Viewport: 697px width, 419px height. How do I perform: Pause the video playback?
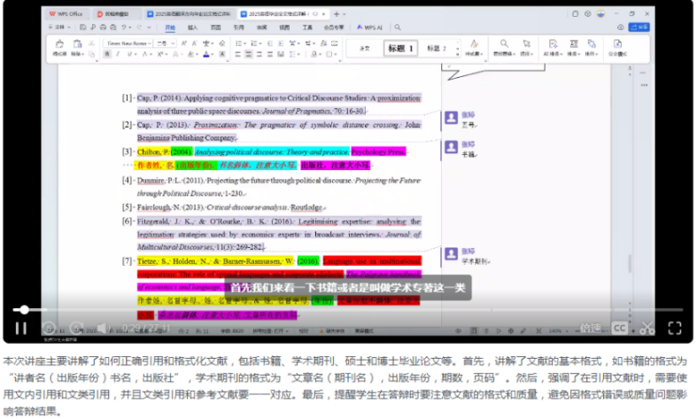(x=20, y=329)
